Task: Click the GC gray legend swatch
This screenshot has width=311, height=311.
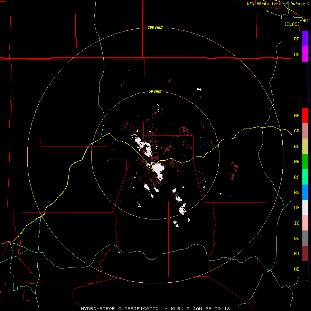Action: pos(305,238)
